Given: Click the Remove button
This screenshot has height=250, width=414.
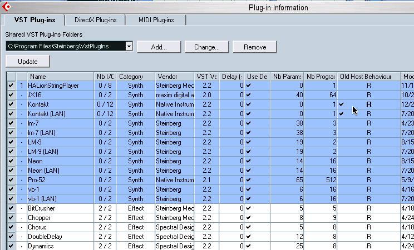Looking at the screenshot, I should [255, 47].
